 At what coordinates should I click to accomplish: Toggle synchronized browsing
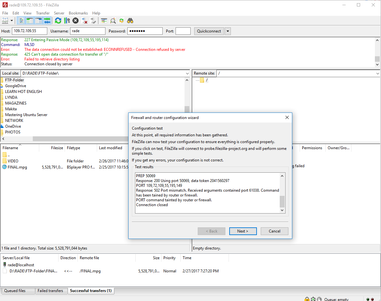tap(122, 21)
